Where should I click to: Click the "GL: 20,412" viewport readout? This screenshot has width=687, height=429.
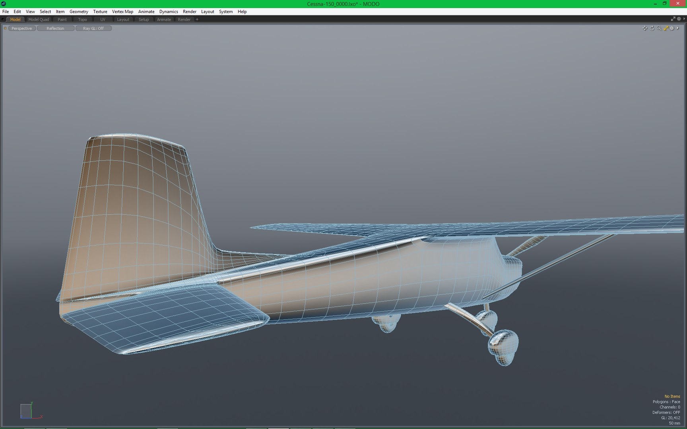pyautogui.click(x=671, y=418)
